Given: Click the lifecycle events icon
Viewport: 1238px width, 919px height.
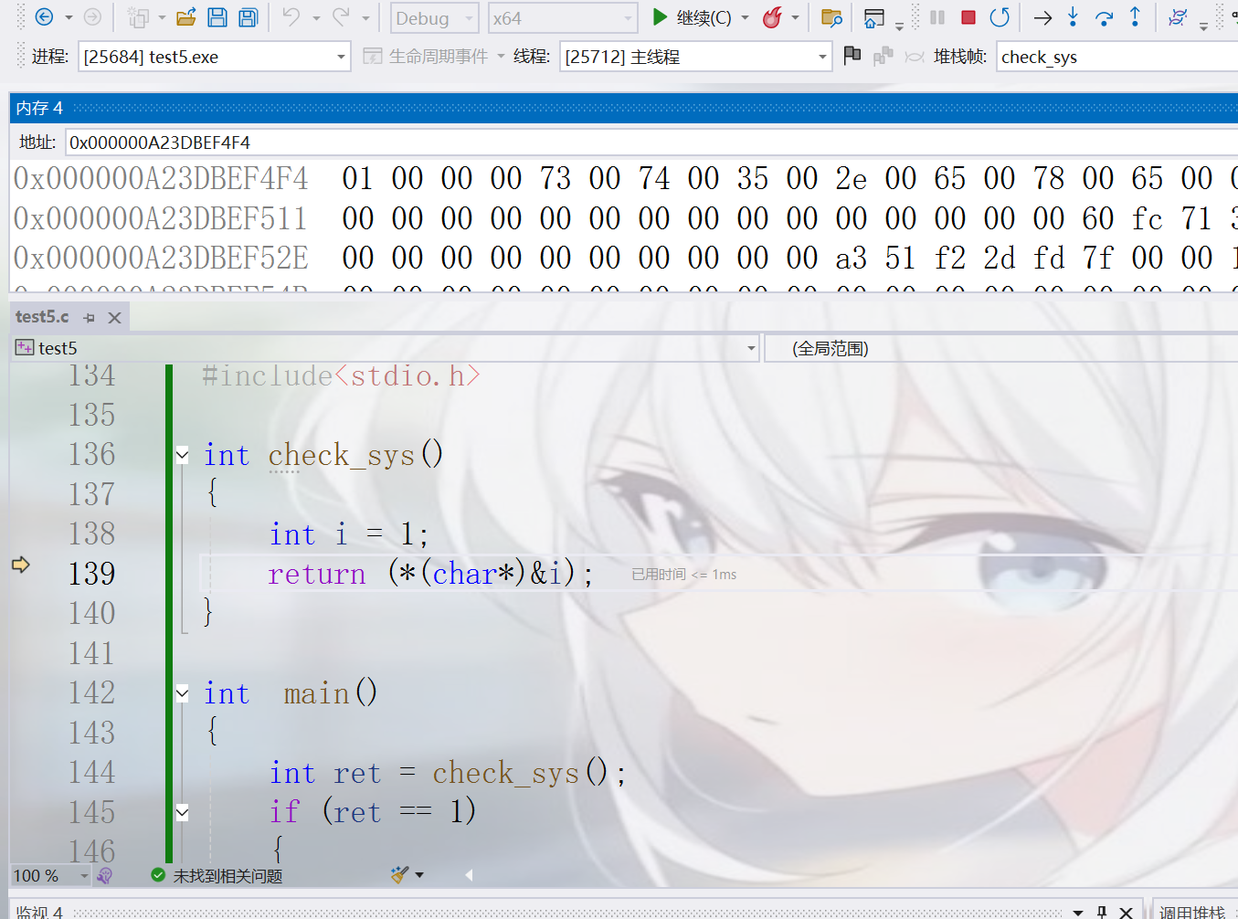Looking at the screenshot, I should tap(372, 57).
